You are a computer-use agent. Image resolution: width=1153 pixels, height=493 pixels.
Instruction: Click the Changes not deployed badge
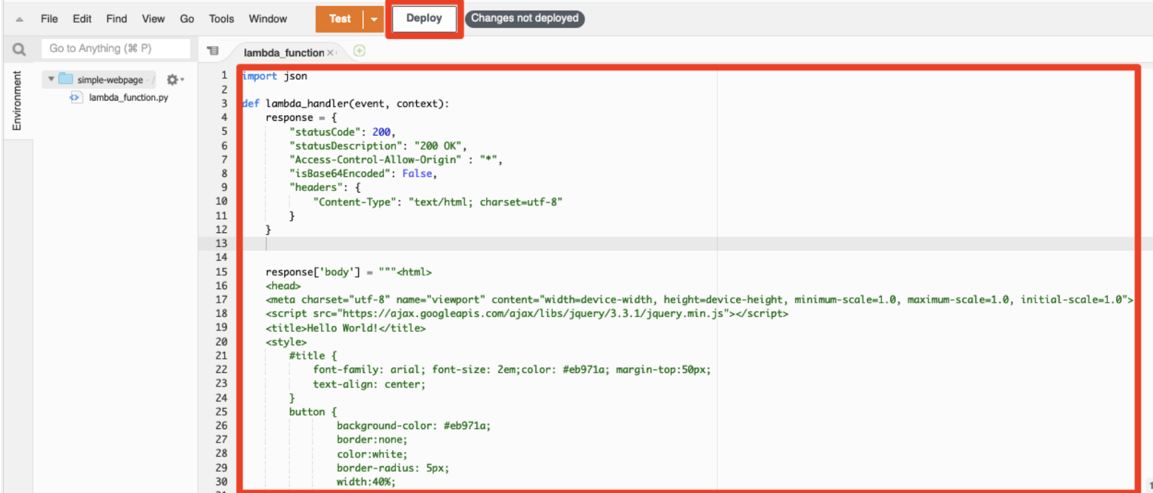tap(525, 19)
